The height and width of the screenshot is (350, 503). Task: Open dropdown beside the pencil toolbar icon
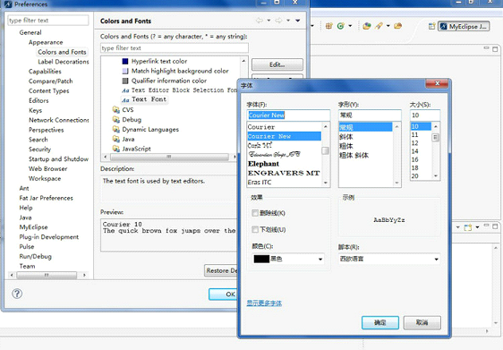pos(388,26)
